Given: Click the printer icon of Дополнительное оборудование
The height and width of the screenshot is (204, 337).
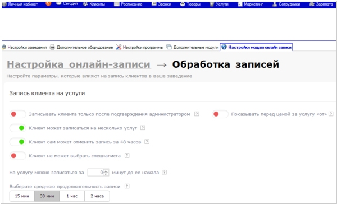Looking at the screenshot, I should (52, 47).
